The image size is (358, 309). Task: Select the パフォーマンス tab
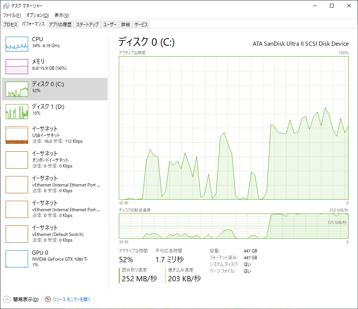point(33,24)
